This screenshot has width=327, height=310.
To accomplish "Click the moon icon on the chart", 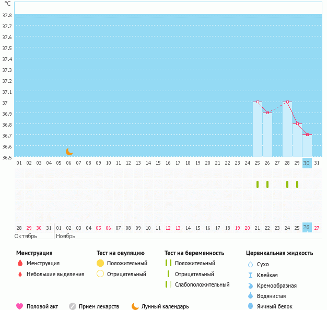I will coord(69,151).
